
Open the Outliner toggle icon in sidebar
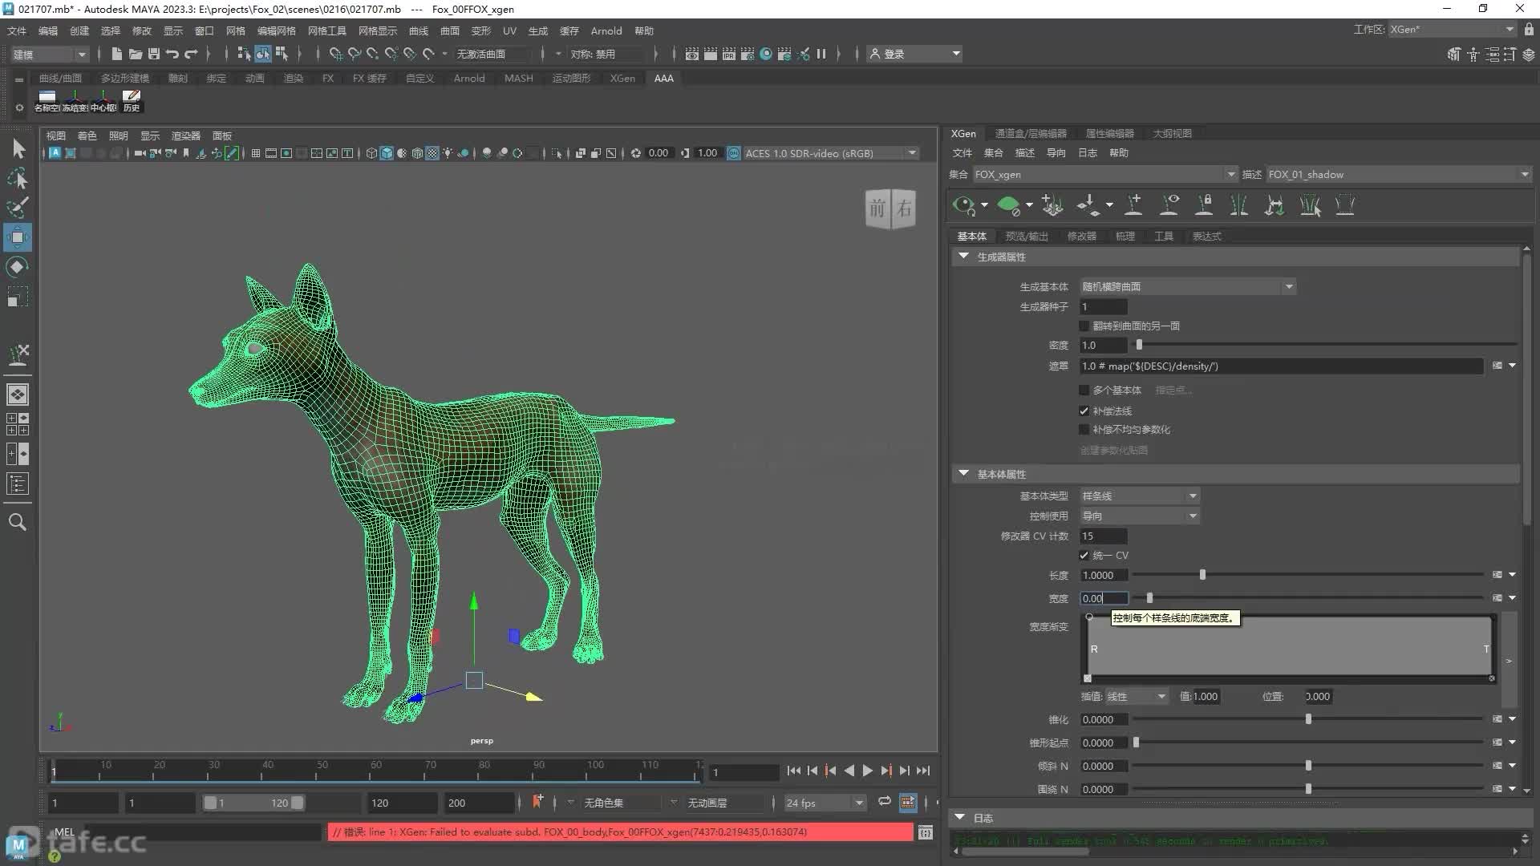point(18,484)
